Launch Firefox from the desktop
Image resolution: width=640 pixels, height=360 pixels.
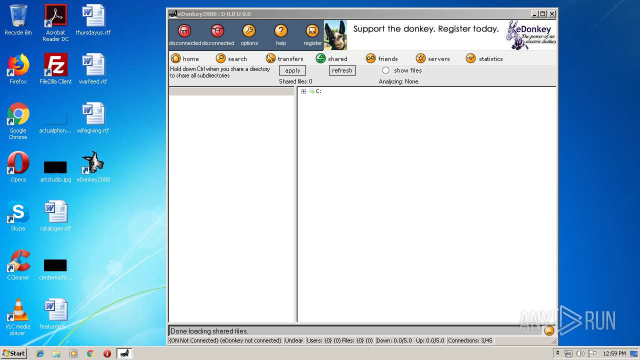click(x=18, y=69)
